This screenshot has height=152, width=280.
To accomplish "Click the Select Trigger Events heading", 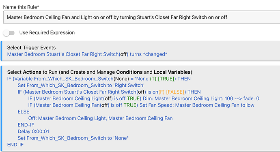I will [x=31, y=48].
